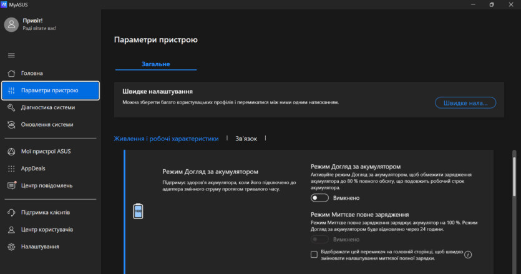Click the Центр користувачів person icon
The width and height of the screenshot is (521, 274).
pyautogui.click(x=11, y=230)
